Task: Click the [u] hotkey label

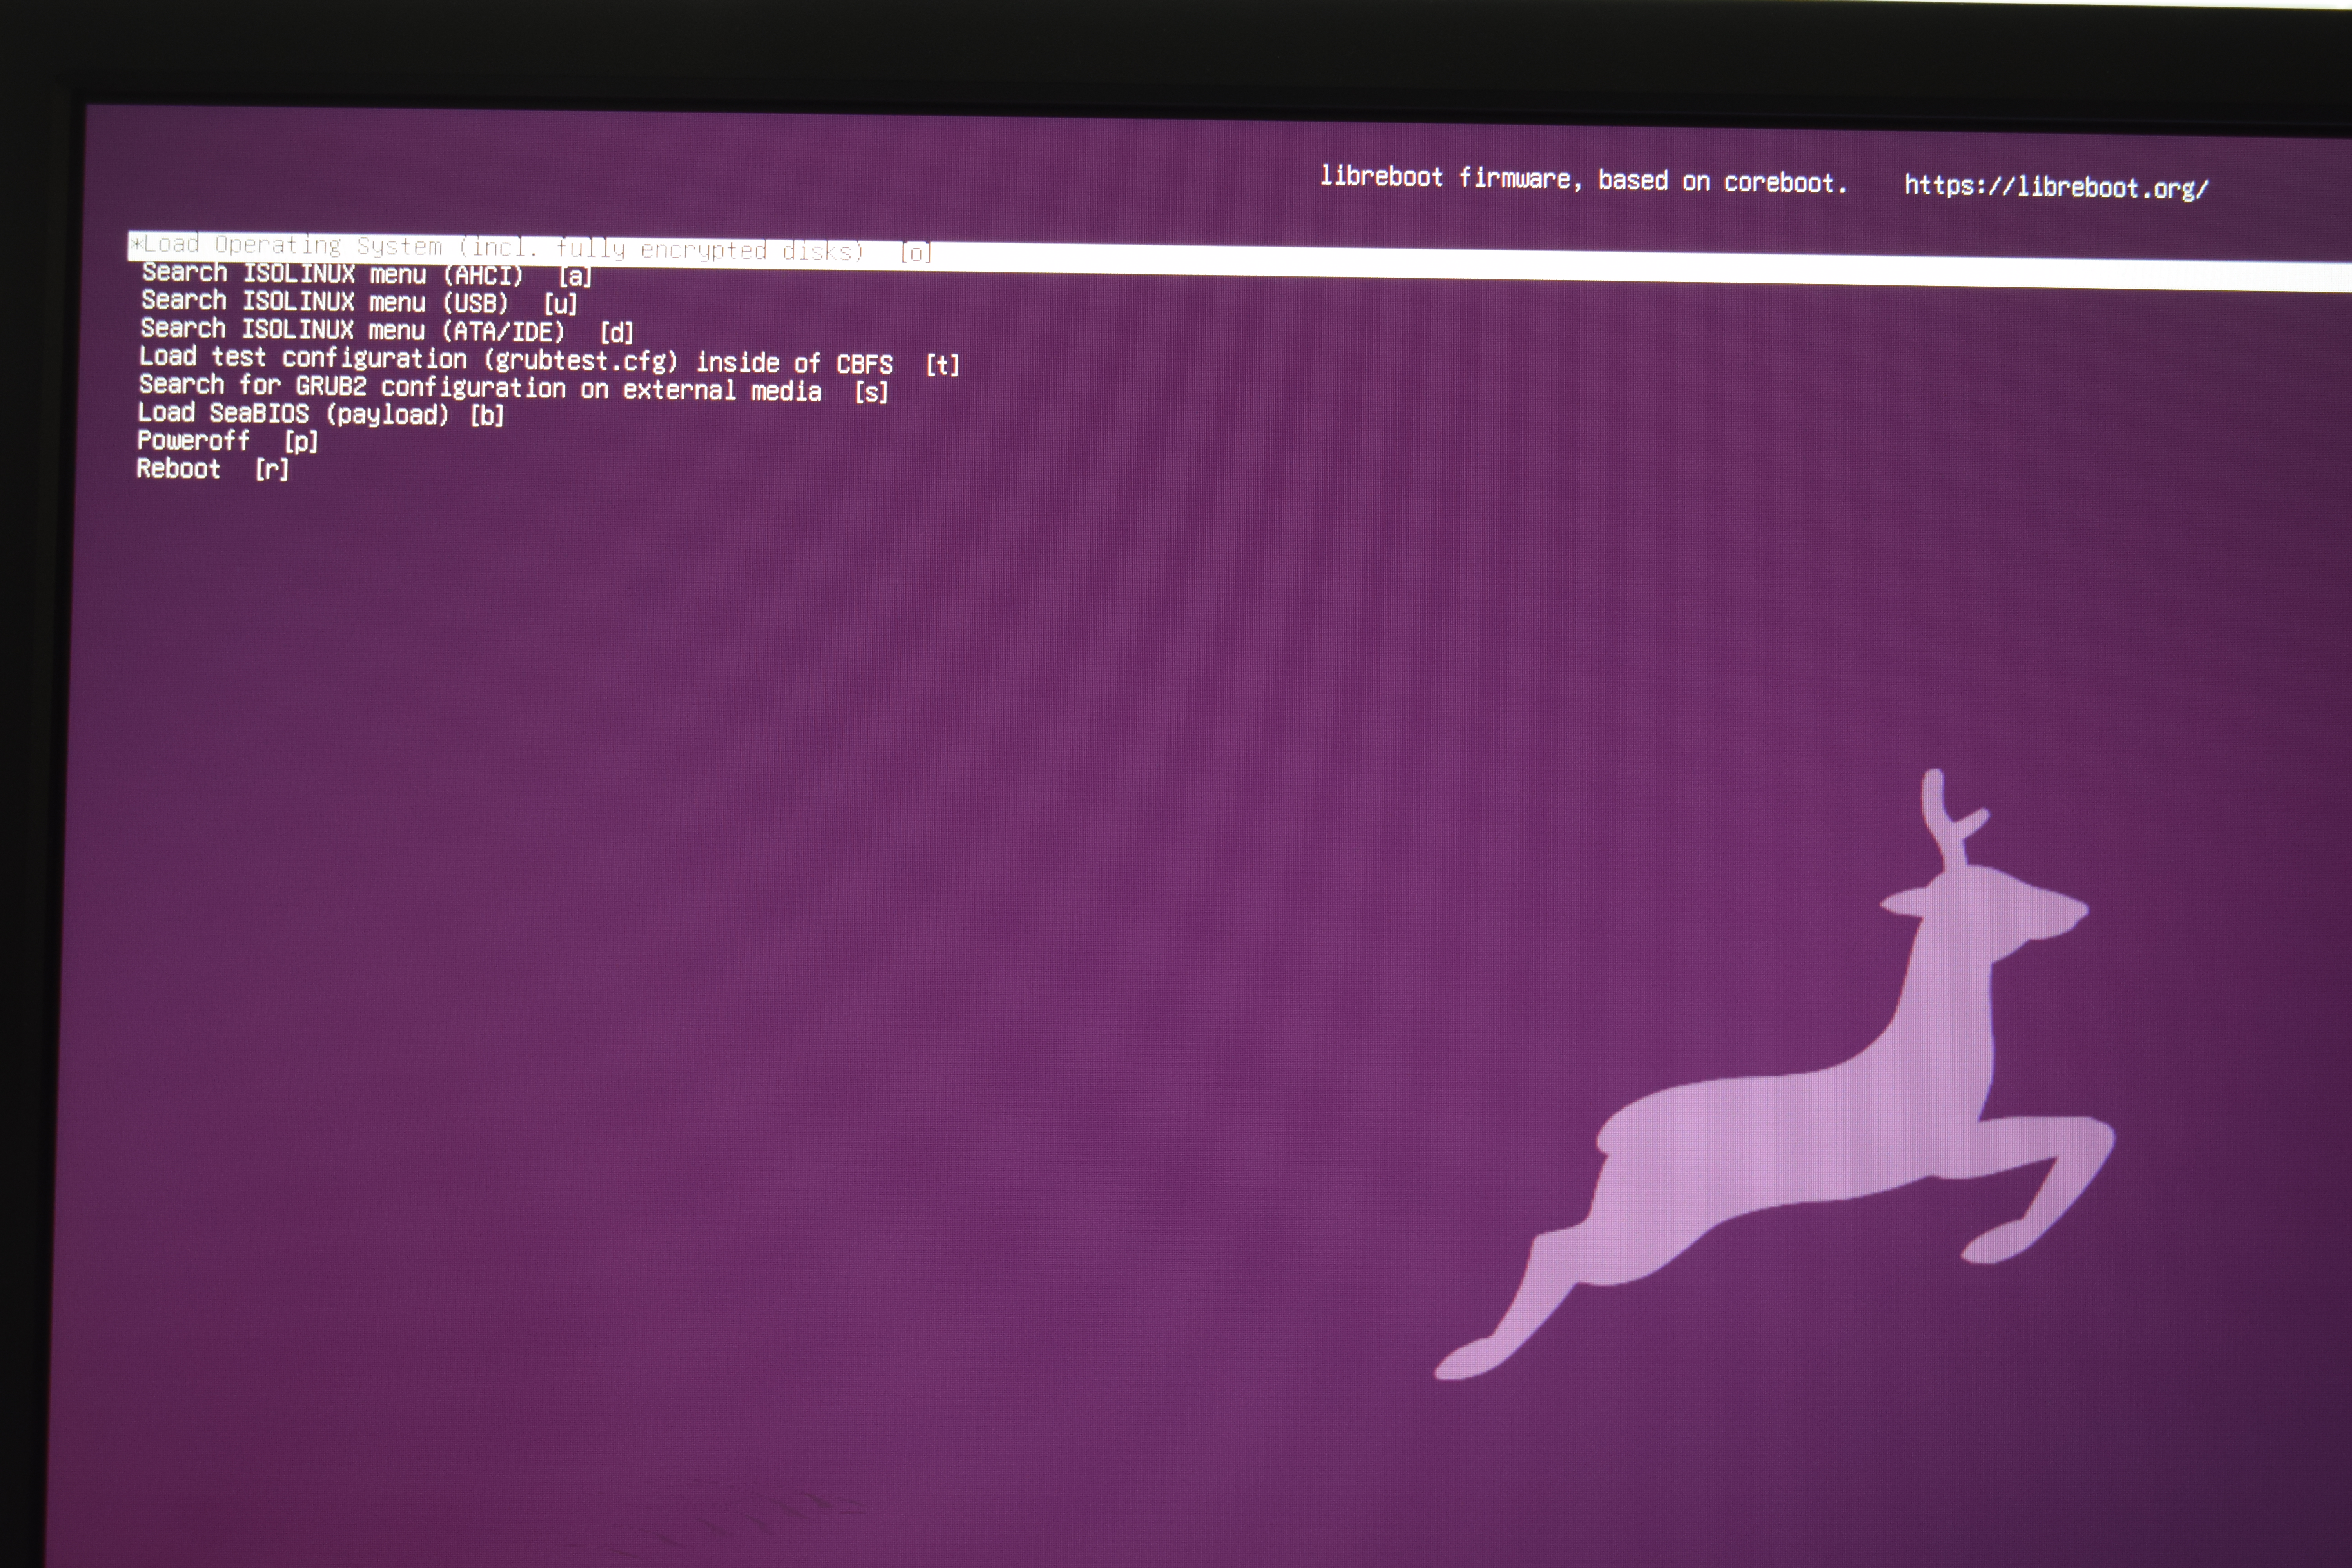Action: click(560, 304)
